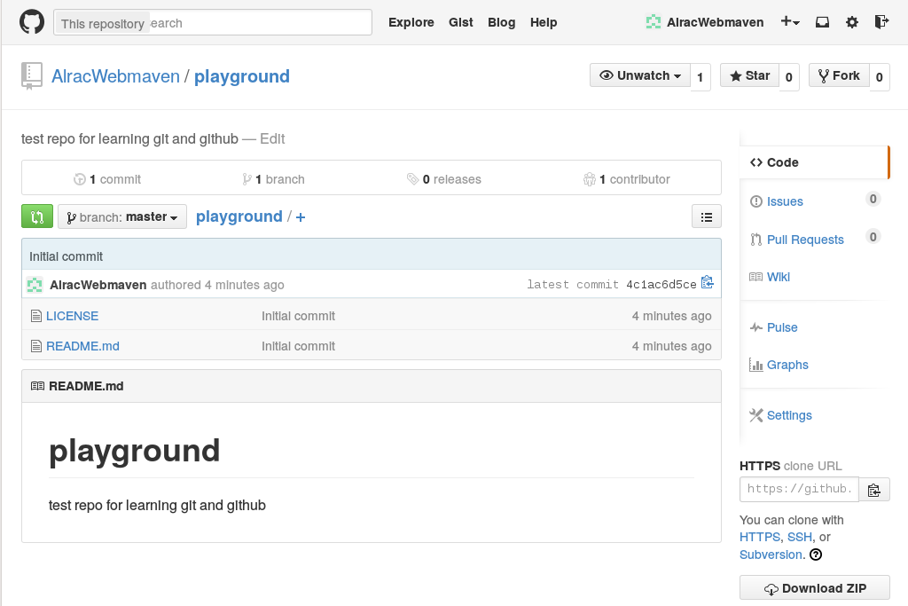
Task: Click README.md row's Initial commit message
Action: (298, 346)
